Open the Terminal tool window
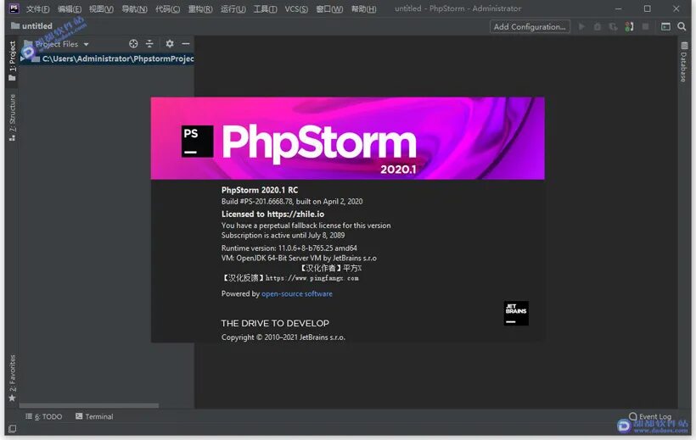This screenshot has height=440, width=696. click(x=94, y=416)
